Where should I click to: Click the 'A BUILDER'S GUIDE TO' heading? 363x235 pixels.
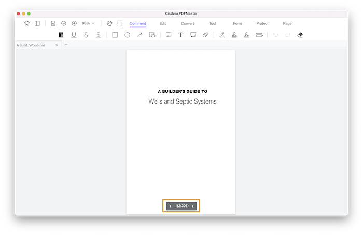[x=183, y=91]
